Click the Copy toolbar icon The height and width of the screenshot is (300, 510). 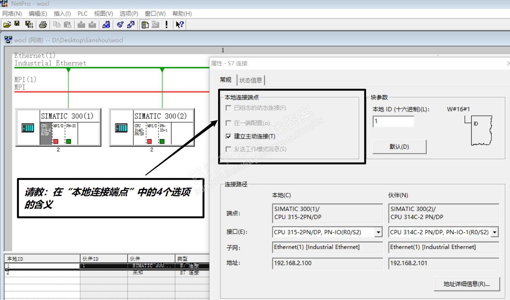57,25
